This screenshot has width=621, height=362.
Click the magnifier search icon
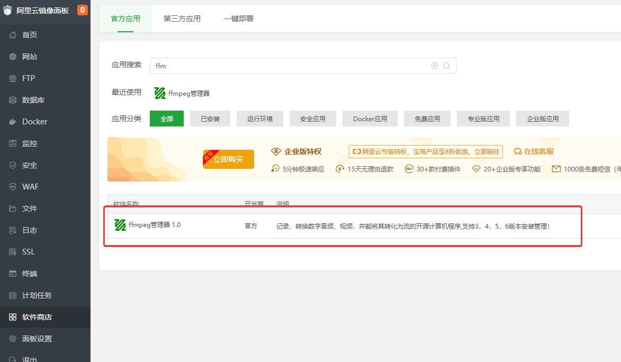[x=446, y=66]
